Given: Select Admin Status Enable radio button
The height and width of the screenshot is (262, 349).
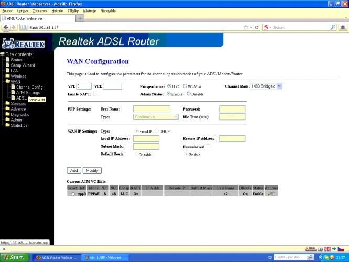Looking at the screenshot, I should [x=169, y=94].
